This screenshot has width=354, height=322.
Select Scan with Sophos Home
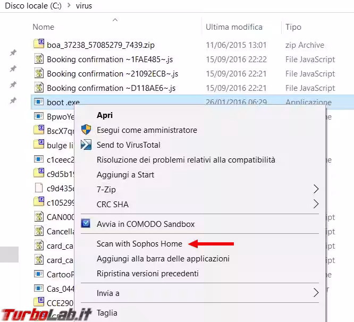coord(139,244)
